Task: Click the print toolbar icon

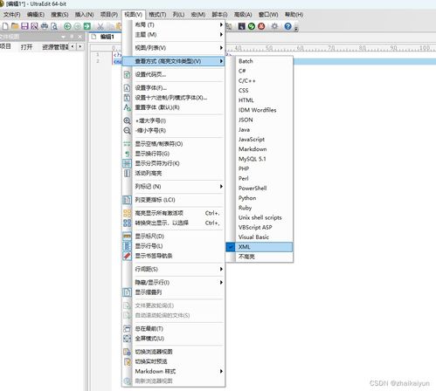Action: pos(45,26)
